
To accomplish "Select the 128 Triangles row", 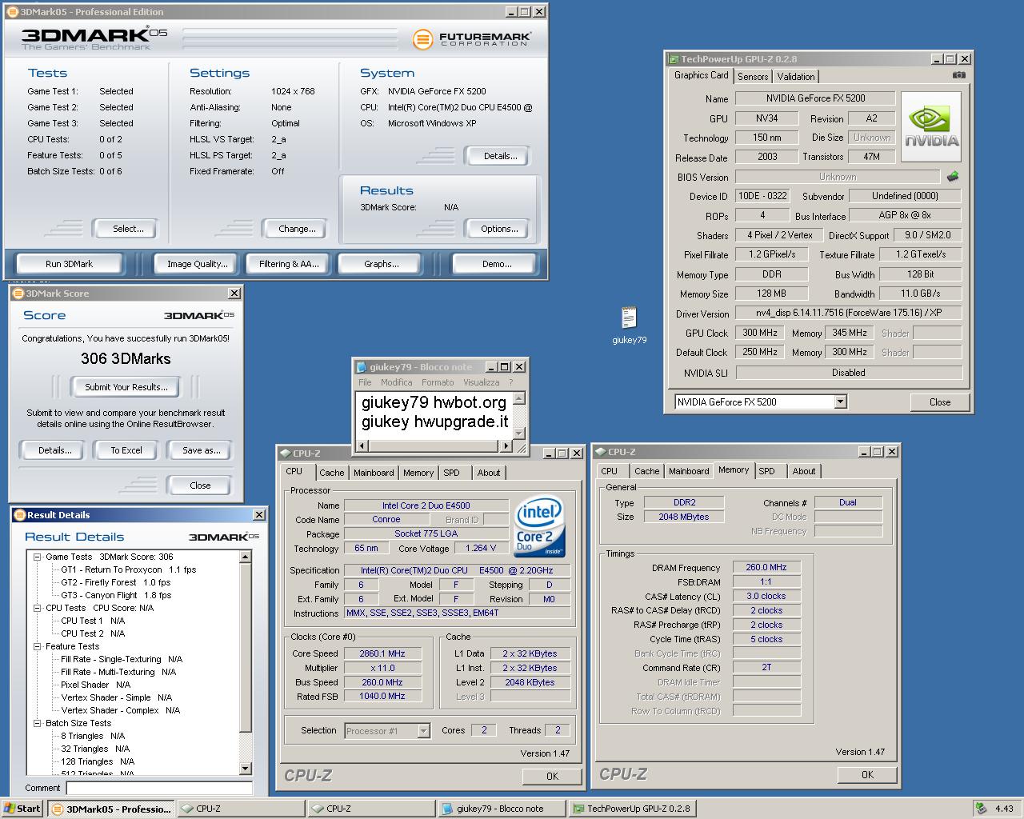I will coord(98,761).
